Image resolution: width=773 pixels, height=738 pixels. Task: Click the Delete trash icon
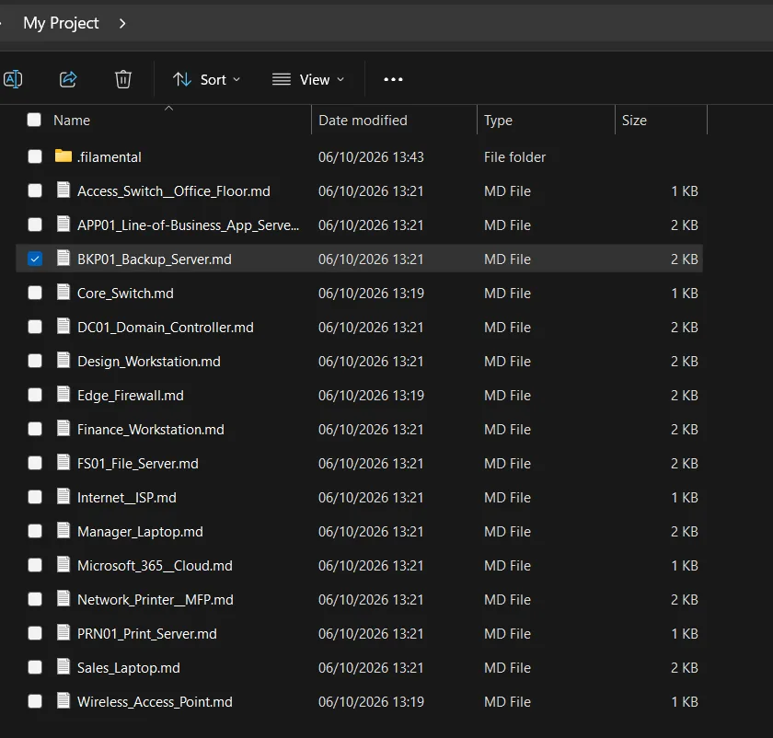point(123,79)
